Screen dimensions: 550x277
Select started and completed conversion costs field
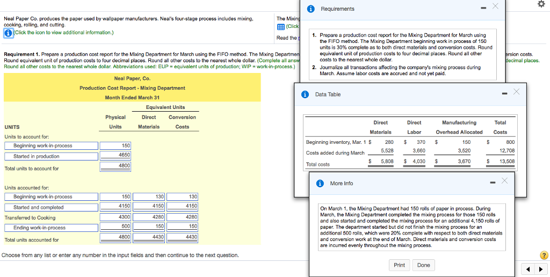pos(183,206)
